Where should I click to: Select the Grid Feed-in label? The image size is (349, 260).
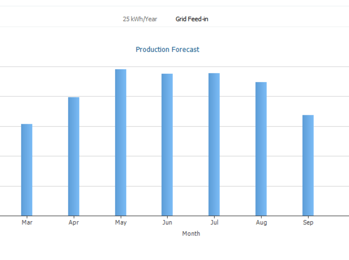(192, 19)
